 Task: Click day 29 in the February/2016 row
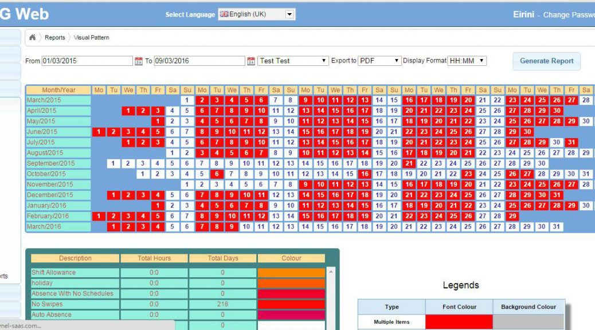(x=512, y=216)
